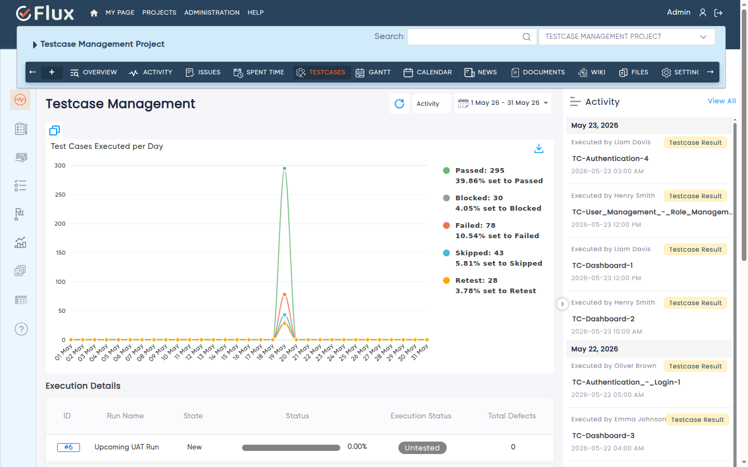748x467 pixels.
Task: Open the Gantt tab
Action: point(373,73)
